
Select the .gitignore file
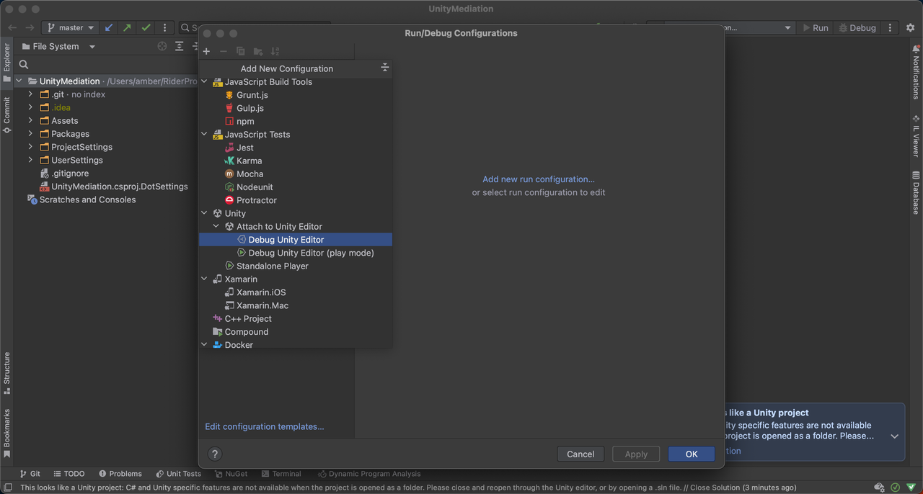(64, 173)
